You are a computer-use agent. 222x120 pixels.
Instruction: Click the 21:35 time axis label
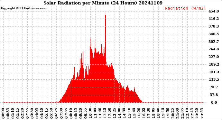182,114
